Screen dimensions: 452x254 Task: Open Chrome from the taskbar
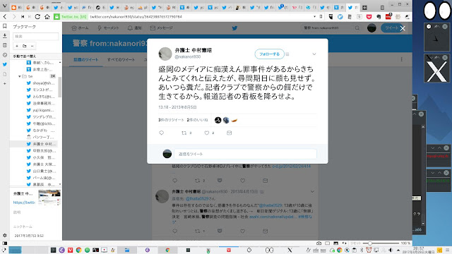click(x=78, y=250)
